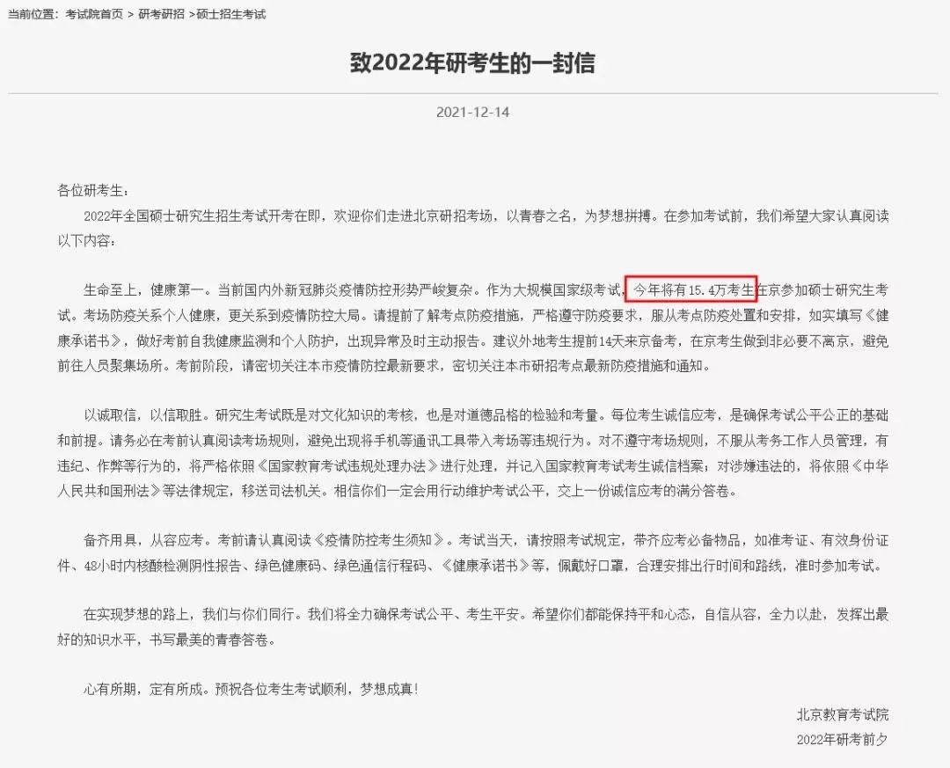This screenshot has height=768, width=950.
Task: Click the phrase 2022年全国硕士研究生招生考试开考在即
Action: (x=201, y=216)
